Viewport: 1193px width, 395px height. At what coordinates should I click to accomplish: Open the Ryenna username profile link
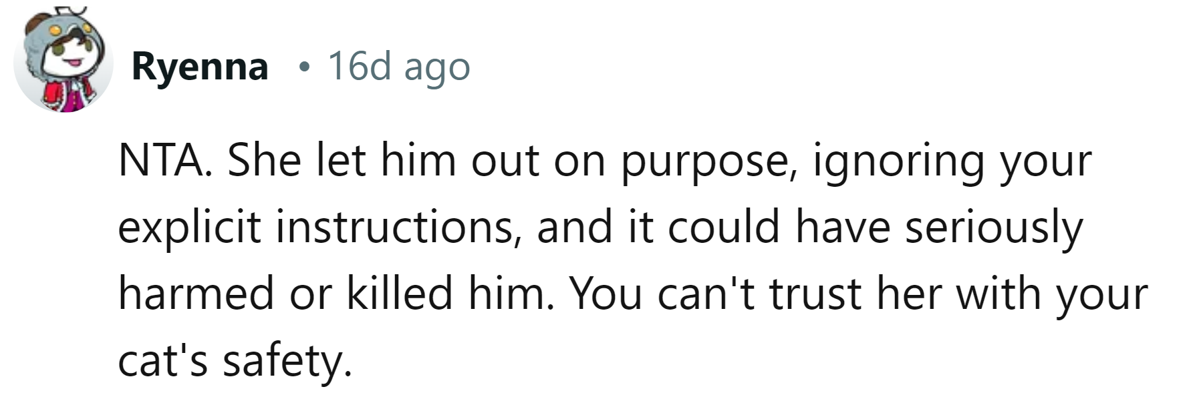coord(200,67)
